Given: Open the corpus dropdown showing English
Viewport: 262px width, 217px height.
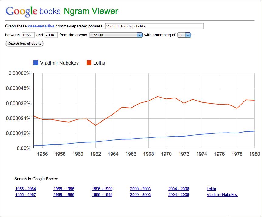Looking at the screenshot, I should 115,35.
